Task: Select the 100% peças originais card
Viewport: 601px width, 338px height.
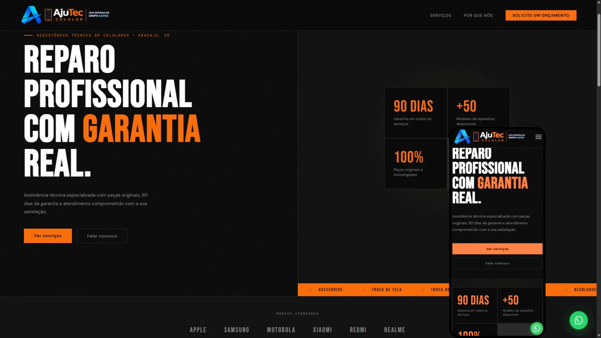Action: 416,164
